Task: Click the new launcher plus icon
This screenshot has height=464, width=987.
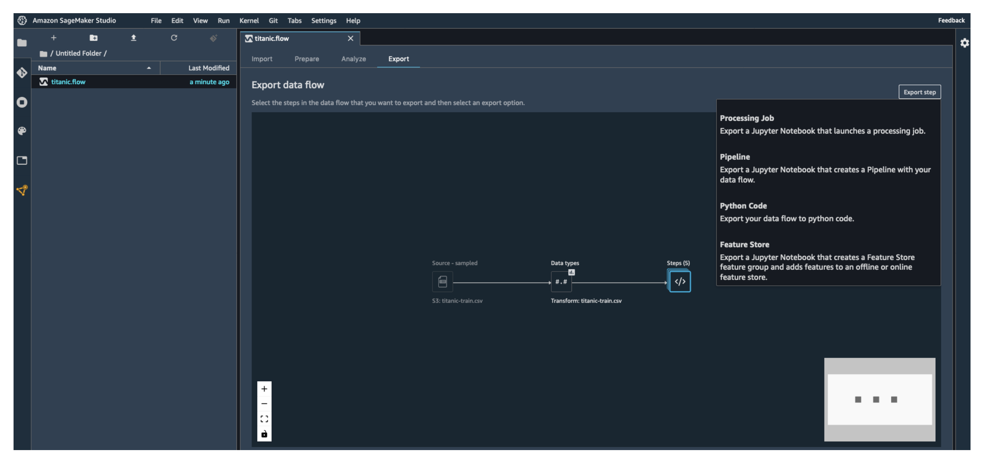Action: tap(54, 38)
